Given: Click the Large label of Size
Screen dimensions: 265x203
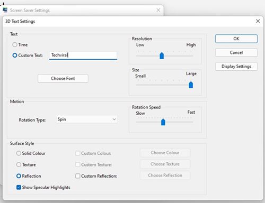Looking at the screenshot, I should (x=191, y=73).
